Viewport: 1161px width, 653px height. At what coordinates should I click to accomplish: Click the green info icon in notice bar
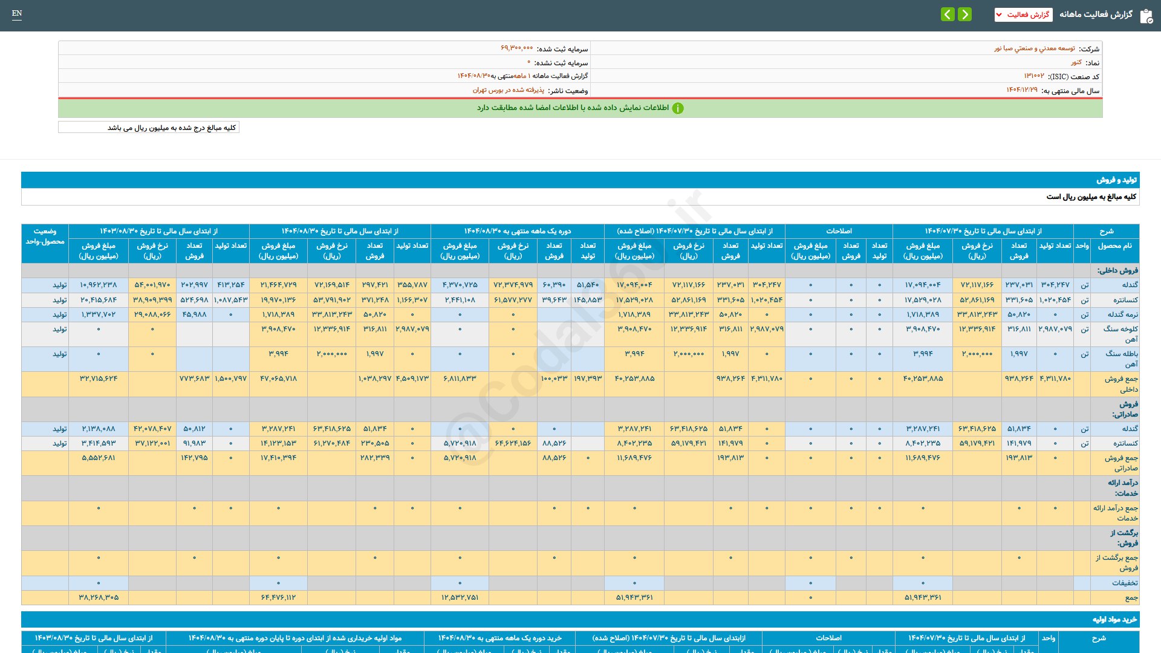[x=678, y=108]
